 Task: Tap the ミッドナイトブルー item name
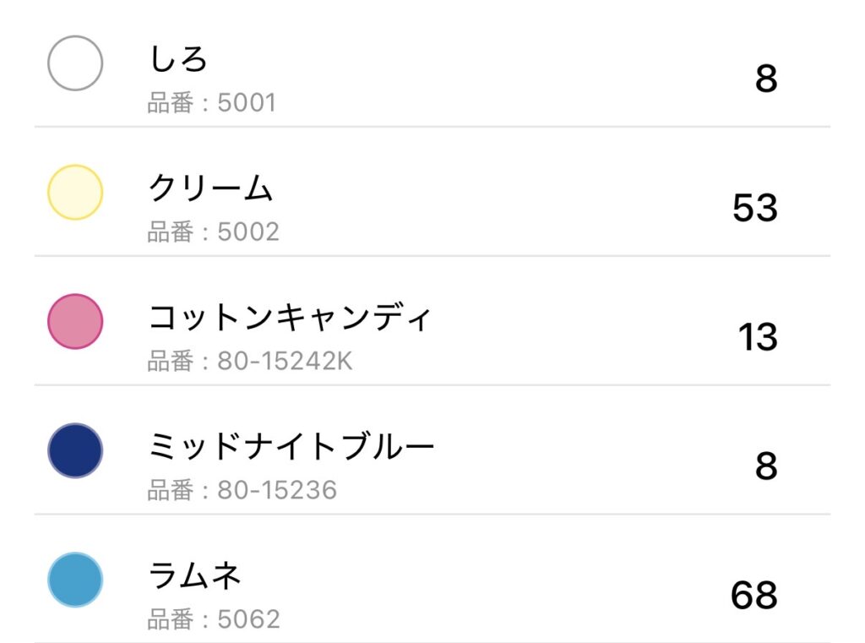point(291,446)
